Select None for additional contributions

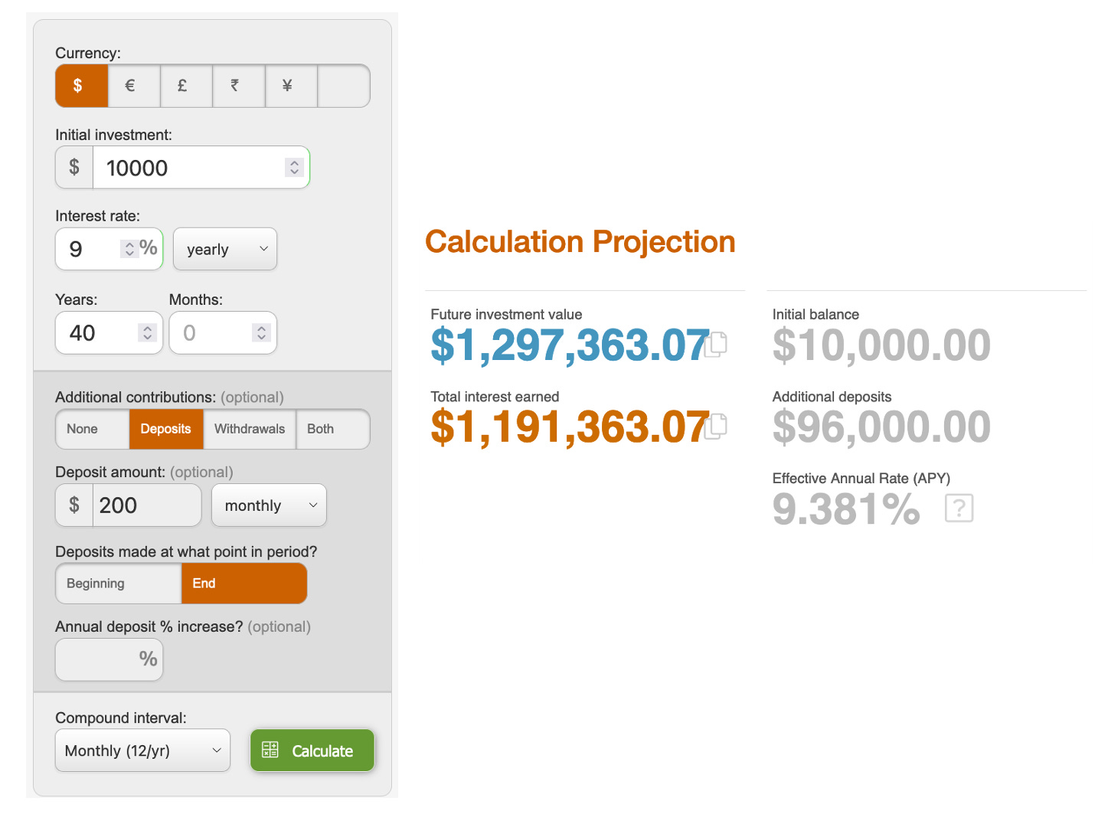click(x=91, y=429)
